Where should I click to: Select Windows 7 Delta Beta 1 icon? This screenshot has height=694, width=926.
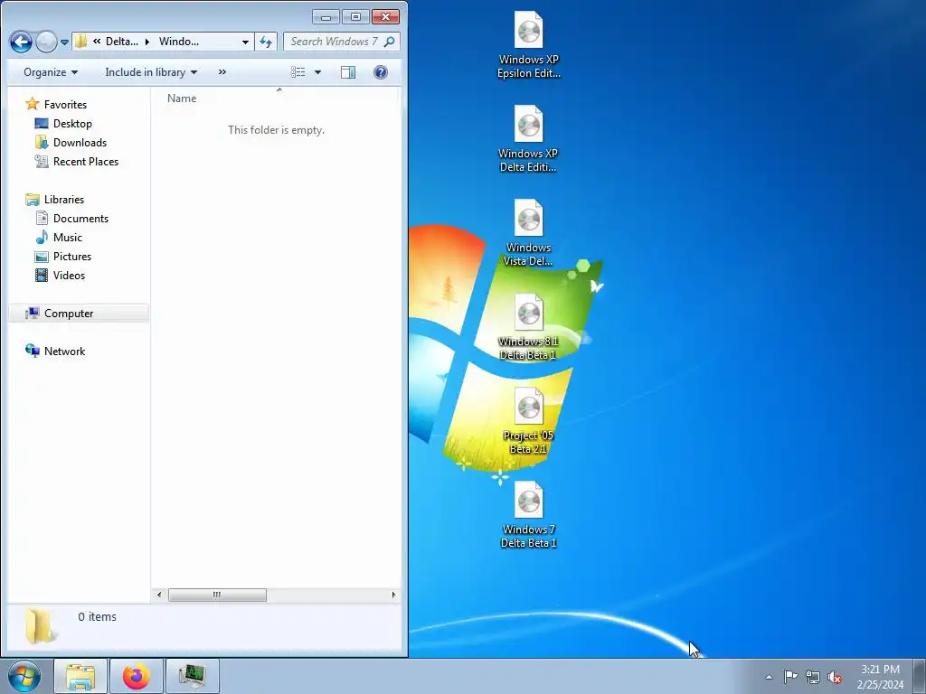point(528,514)
